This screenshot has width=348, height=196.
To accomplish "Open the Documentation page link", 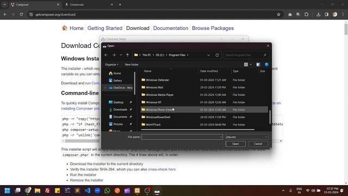I will (x=171, y=28).
